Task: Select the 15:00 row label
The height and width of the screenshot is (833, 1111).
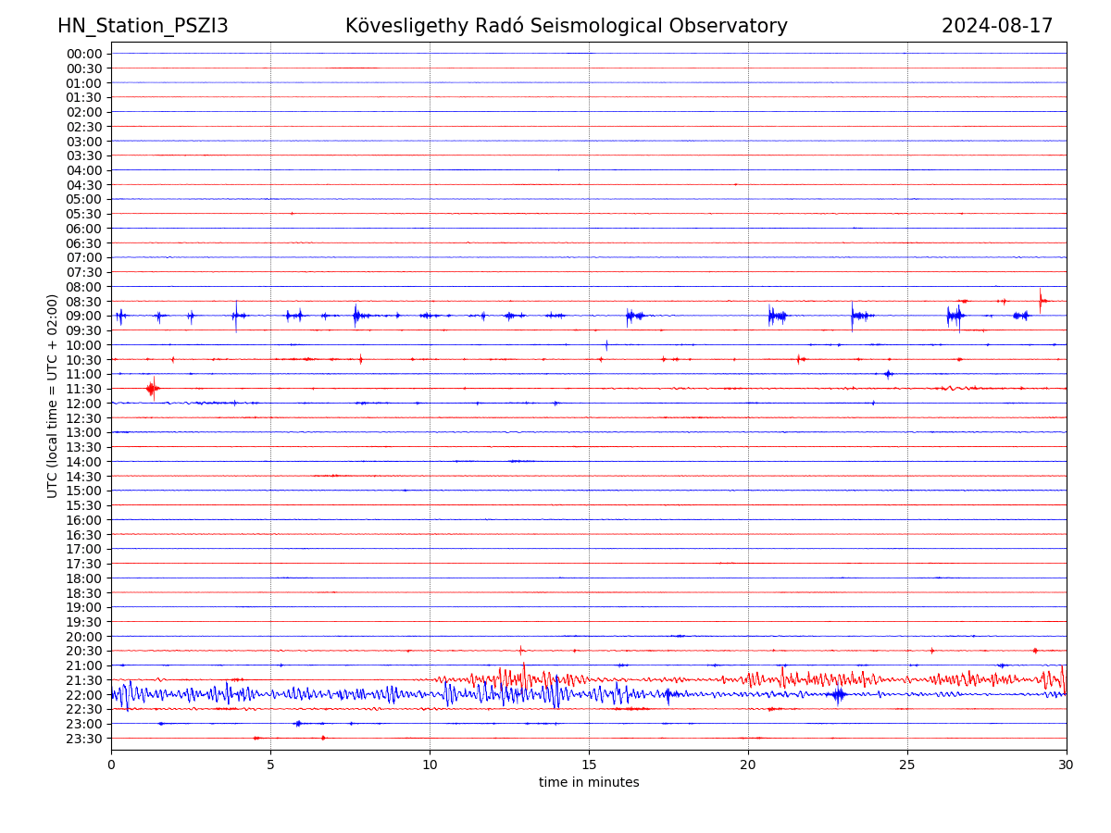Action: pos(84,491)
